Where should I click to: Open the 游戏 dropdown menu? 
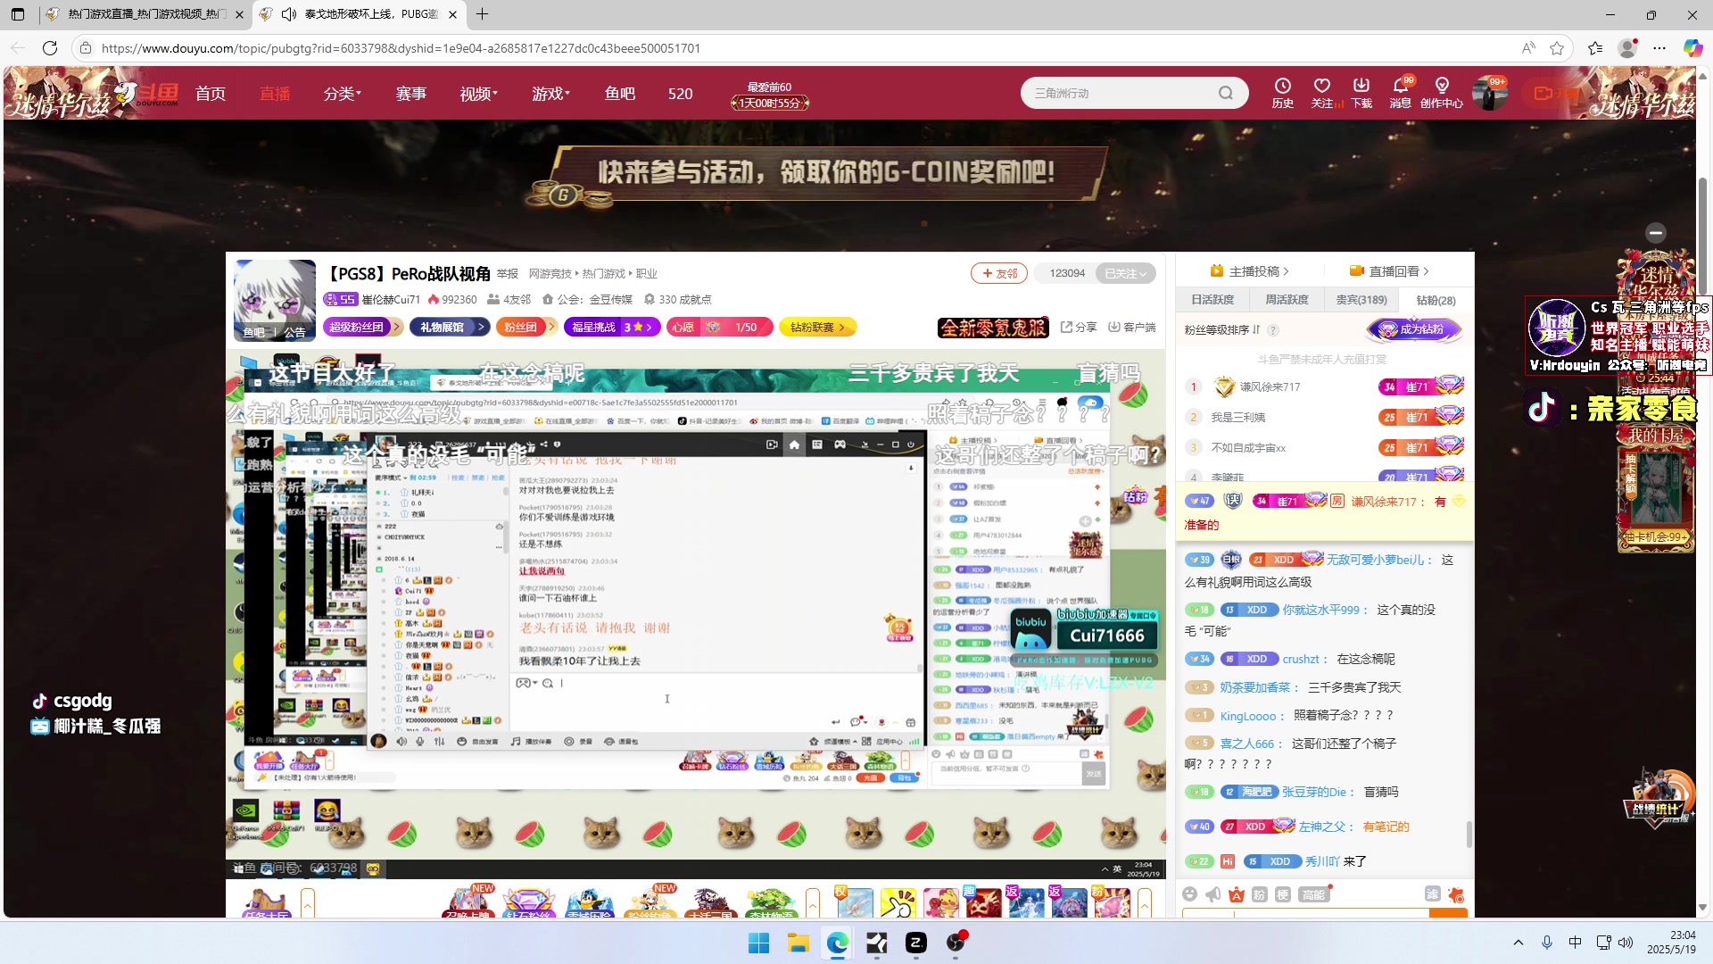point(550,94)
